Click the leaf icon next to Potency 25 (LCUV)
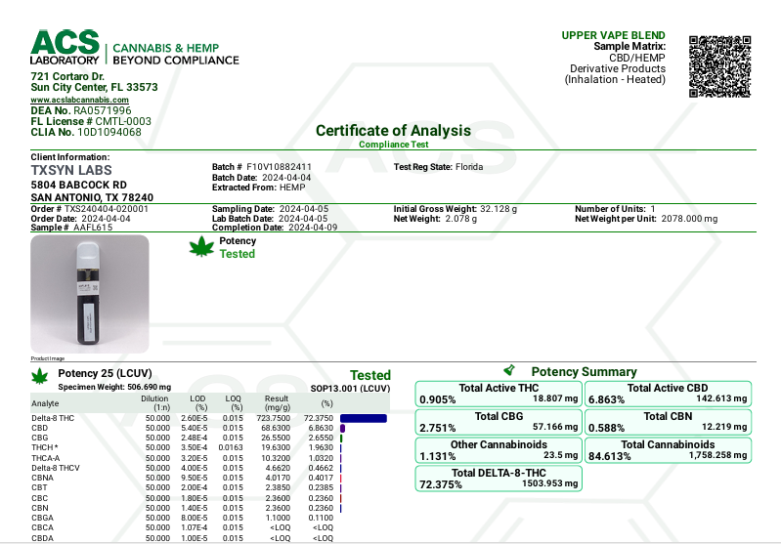 [x=40, y=377]
